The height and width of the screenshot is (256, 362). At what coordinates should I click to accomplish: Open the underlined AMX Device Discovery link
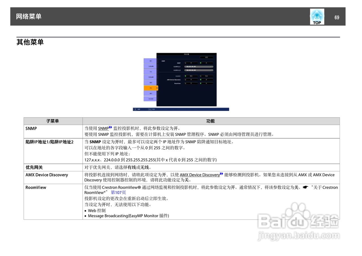pyautogui.click(x=200, y=175)
